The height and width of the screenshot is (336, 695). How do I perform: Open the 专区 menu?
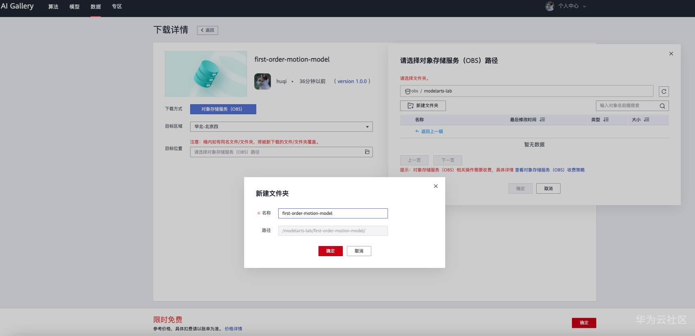click(x=117, y=6)
